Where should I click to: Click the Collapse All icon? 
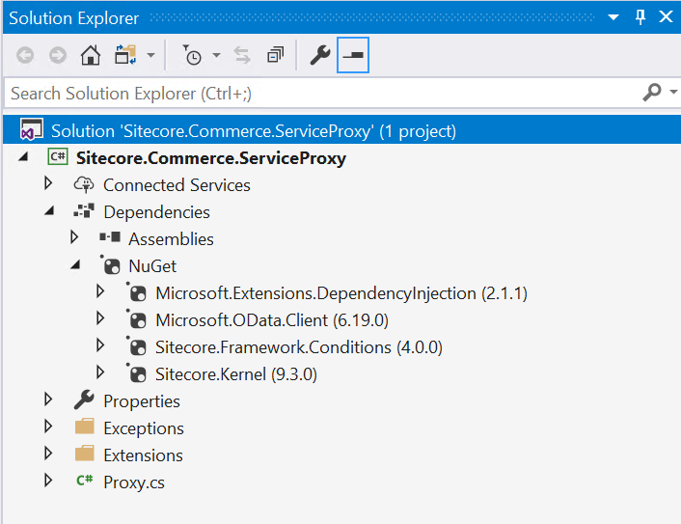point(275,55)
